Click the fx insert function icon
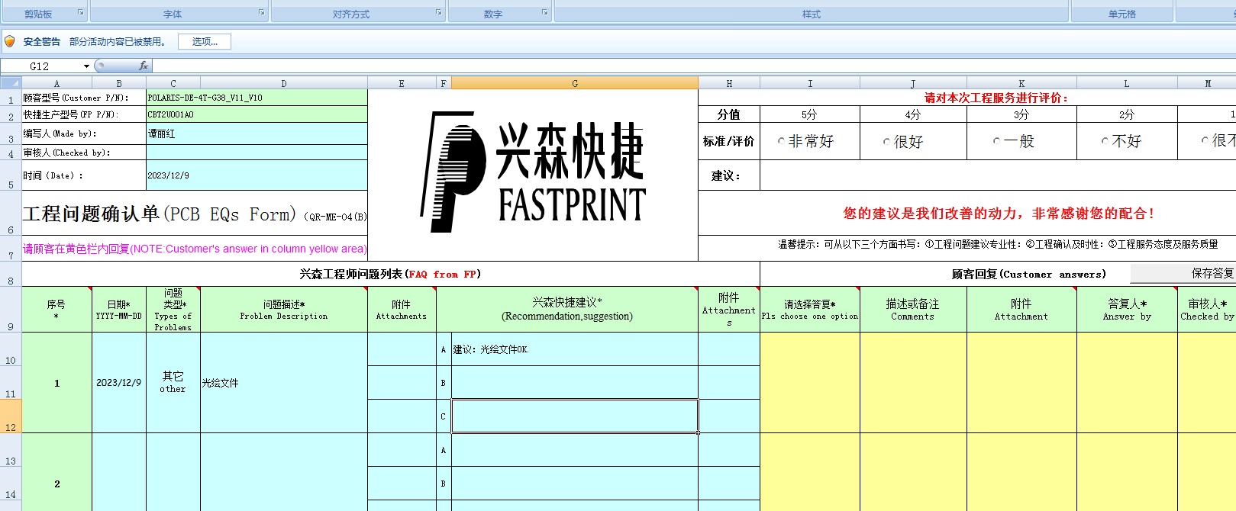 pyautogui.click(x=144, y=66)
